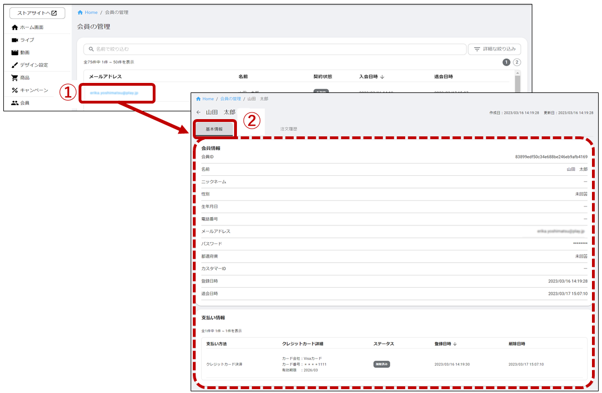602x393 pixels.
Task: Click the video camera icon for ライブ
Action: tap(14, 40)
